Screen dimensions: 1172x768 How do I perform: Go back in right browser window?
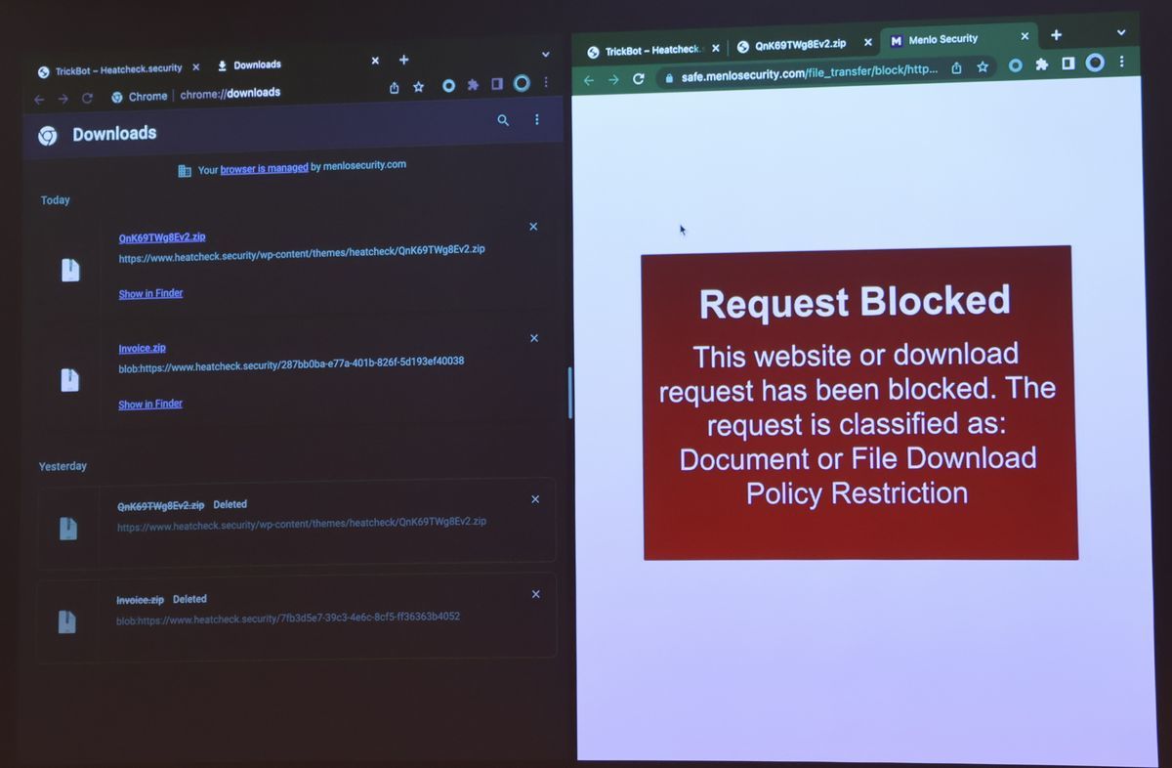(x=589, y=81)
